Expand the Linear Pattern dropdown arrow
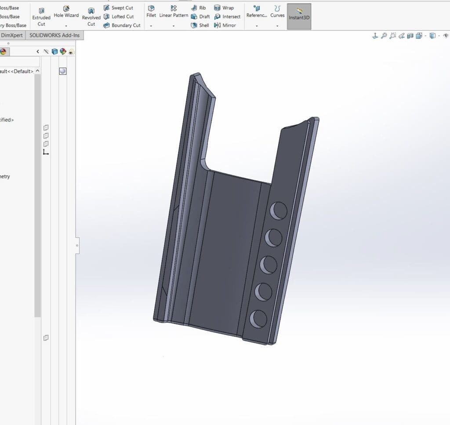The image size is (450, 425). pyautogui.click(x=174, y=26)
